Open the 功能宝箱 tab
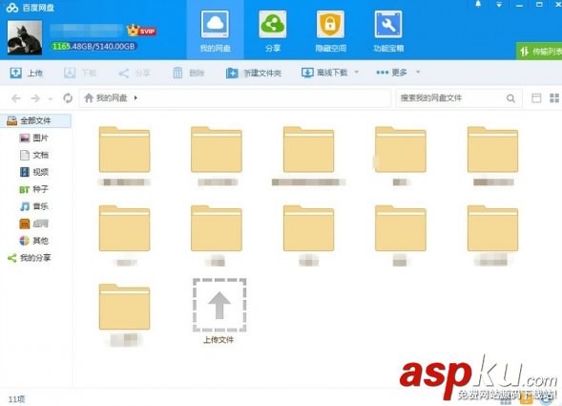 click(388, 31)
